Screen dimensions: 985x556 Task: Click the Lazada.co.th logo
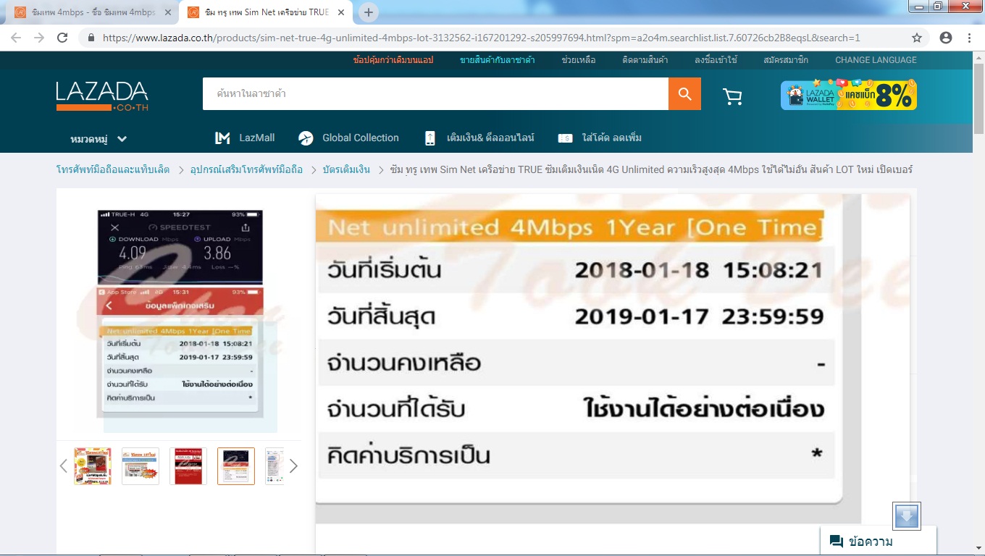102,96
